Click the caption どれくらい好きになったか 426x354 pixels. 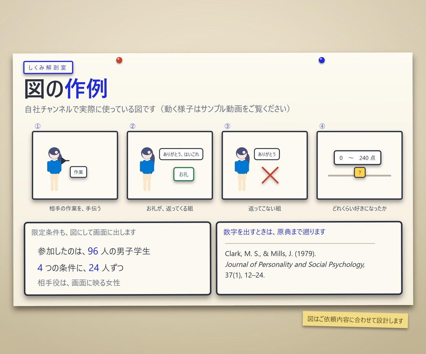360,208
